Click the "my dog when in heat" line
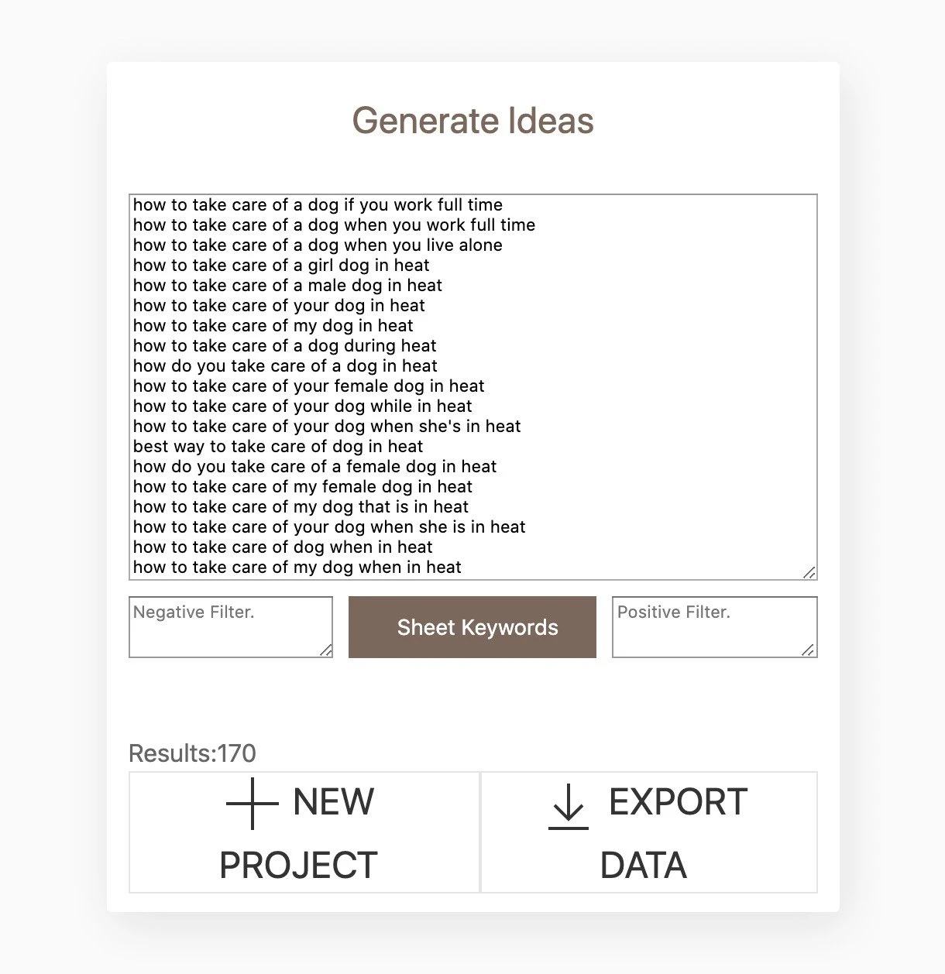The height and width of the screenshot is (974, 945). click(297, 568)
